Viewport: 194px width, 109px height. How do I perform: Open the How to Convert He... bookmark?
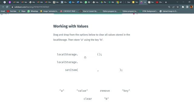[89, 11]
